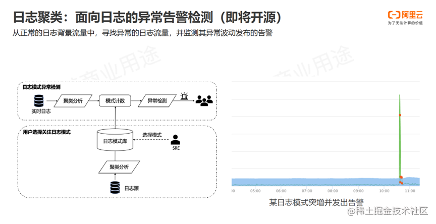Screen dimensions: 436x224
Task: Select the 异常检测 parallelogram
Action: pyautogui.click(x=157, y=100)
